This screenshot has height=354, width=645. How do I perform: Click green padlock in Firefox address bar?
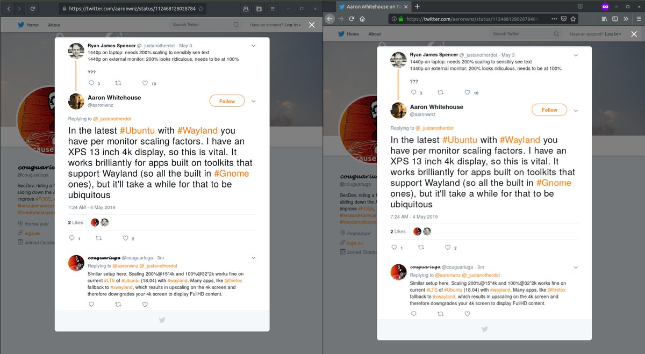click(x=401, y=18)
